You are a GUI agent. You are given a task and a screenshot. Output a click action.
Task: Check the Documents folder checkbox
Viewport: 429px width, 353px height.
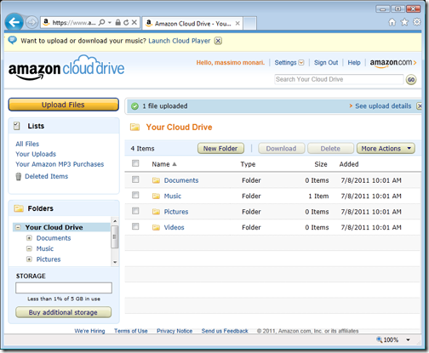coord(135,179)
